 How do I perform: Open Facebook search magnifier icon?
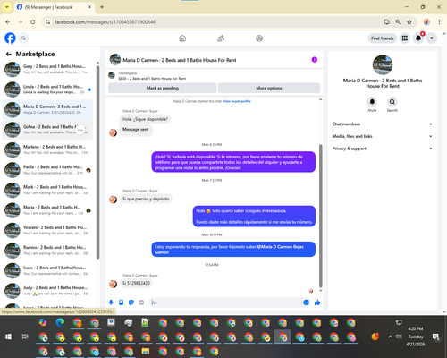[x=23, y=38]
